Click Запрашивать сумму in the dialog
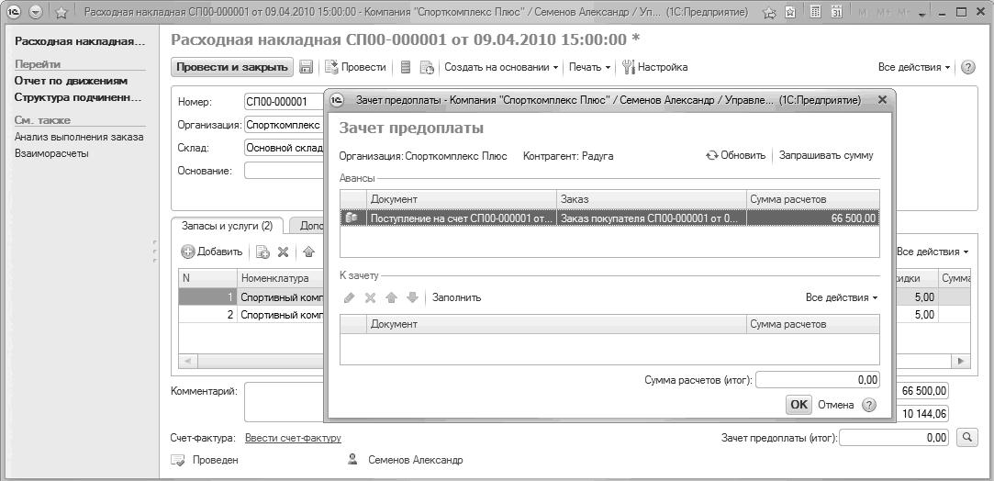Viewport: 994px width, 481px height. (826, 155)
